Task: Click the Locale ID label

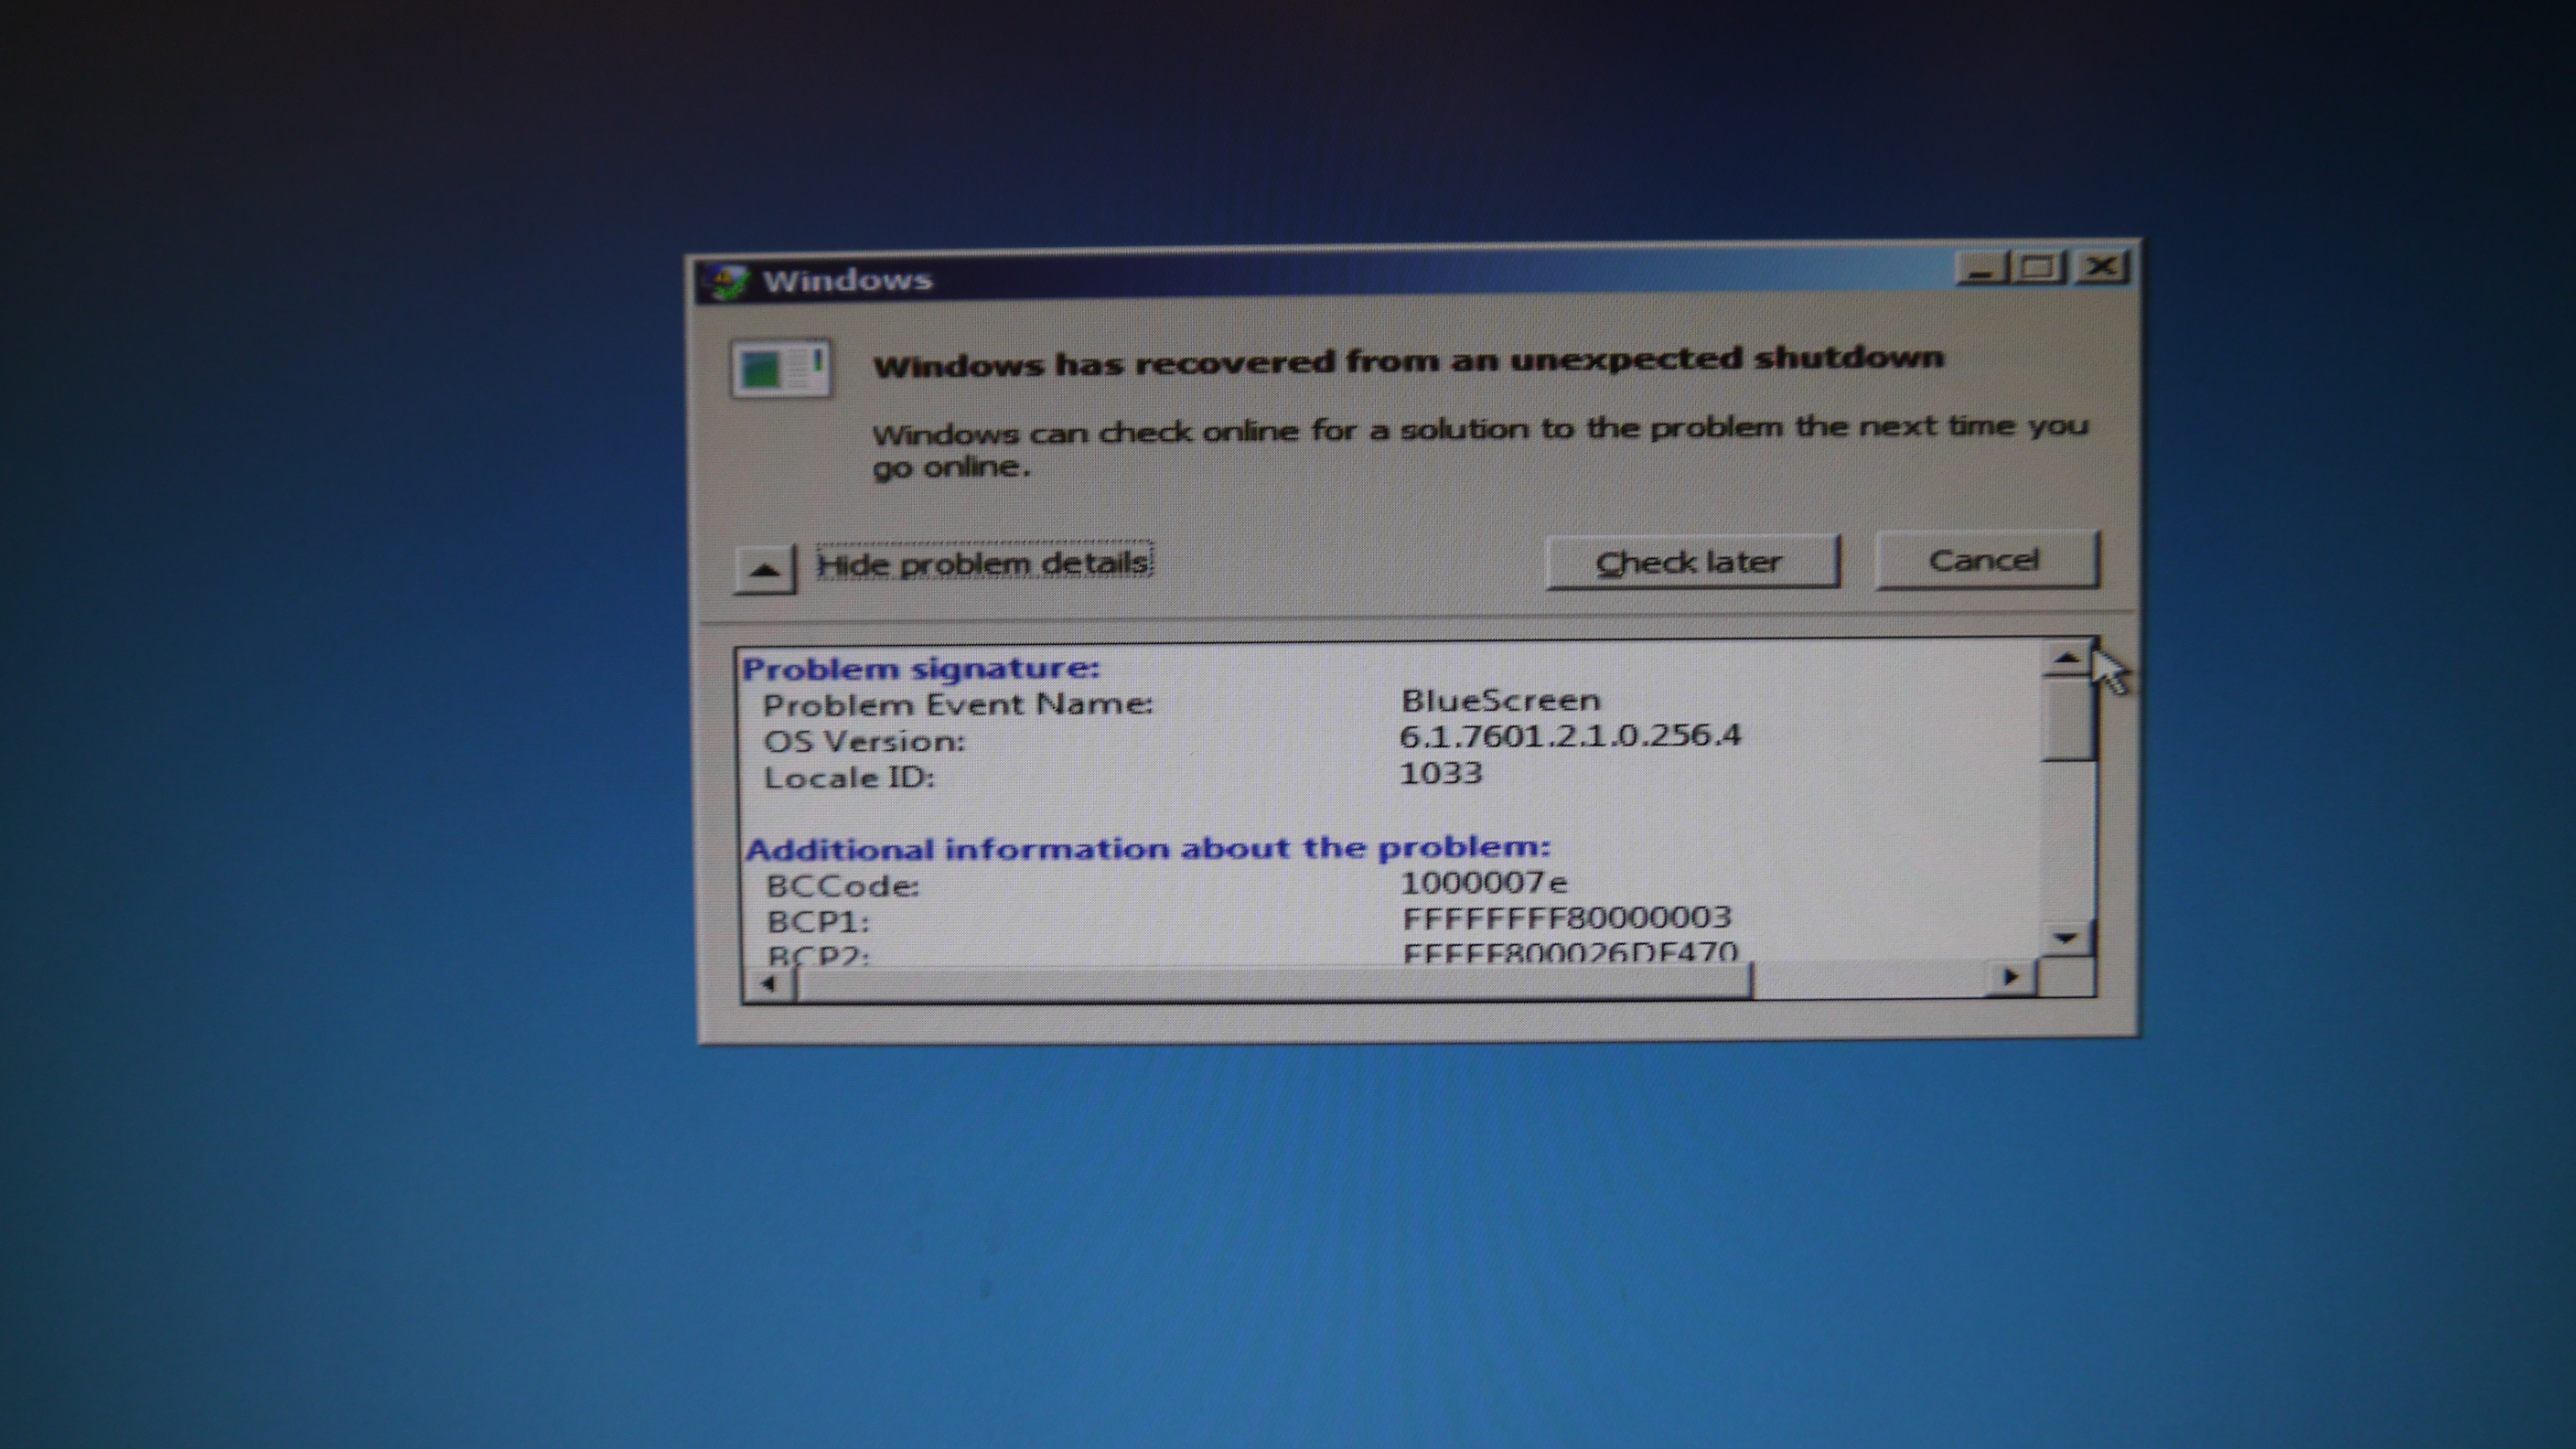Action: pyautogui.click(x=850, y=778)
